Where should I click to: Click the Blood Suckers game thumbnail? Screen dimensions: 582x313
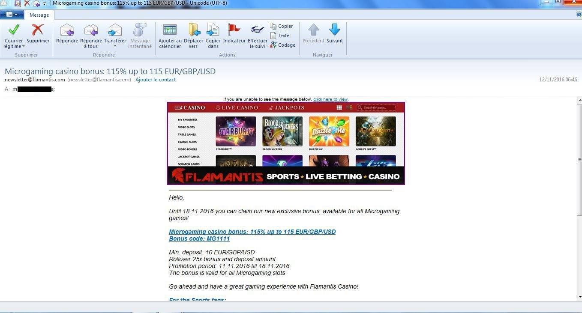tap(282, 131)
